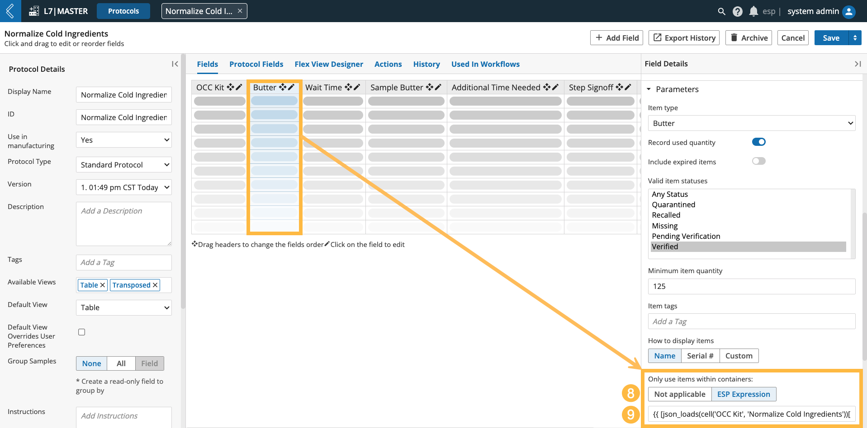Click the Export History button
This screenshot has height=428, width=867.
click(x=684, y=38)
